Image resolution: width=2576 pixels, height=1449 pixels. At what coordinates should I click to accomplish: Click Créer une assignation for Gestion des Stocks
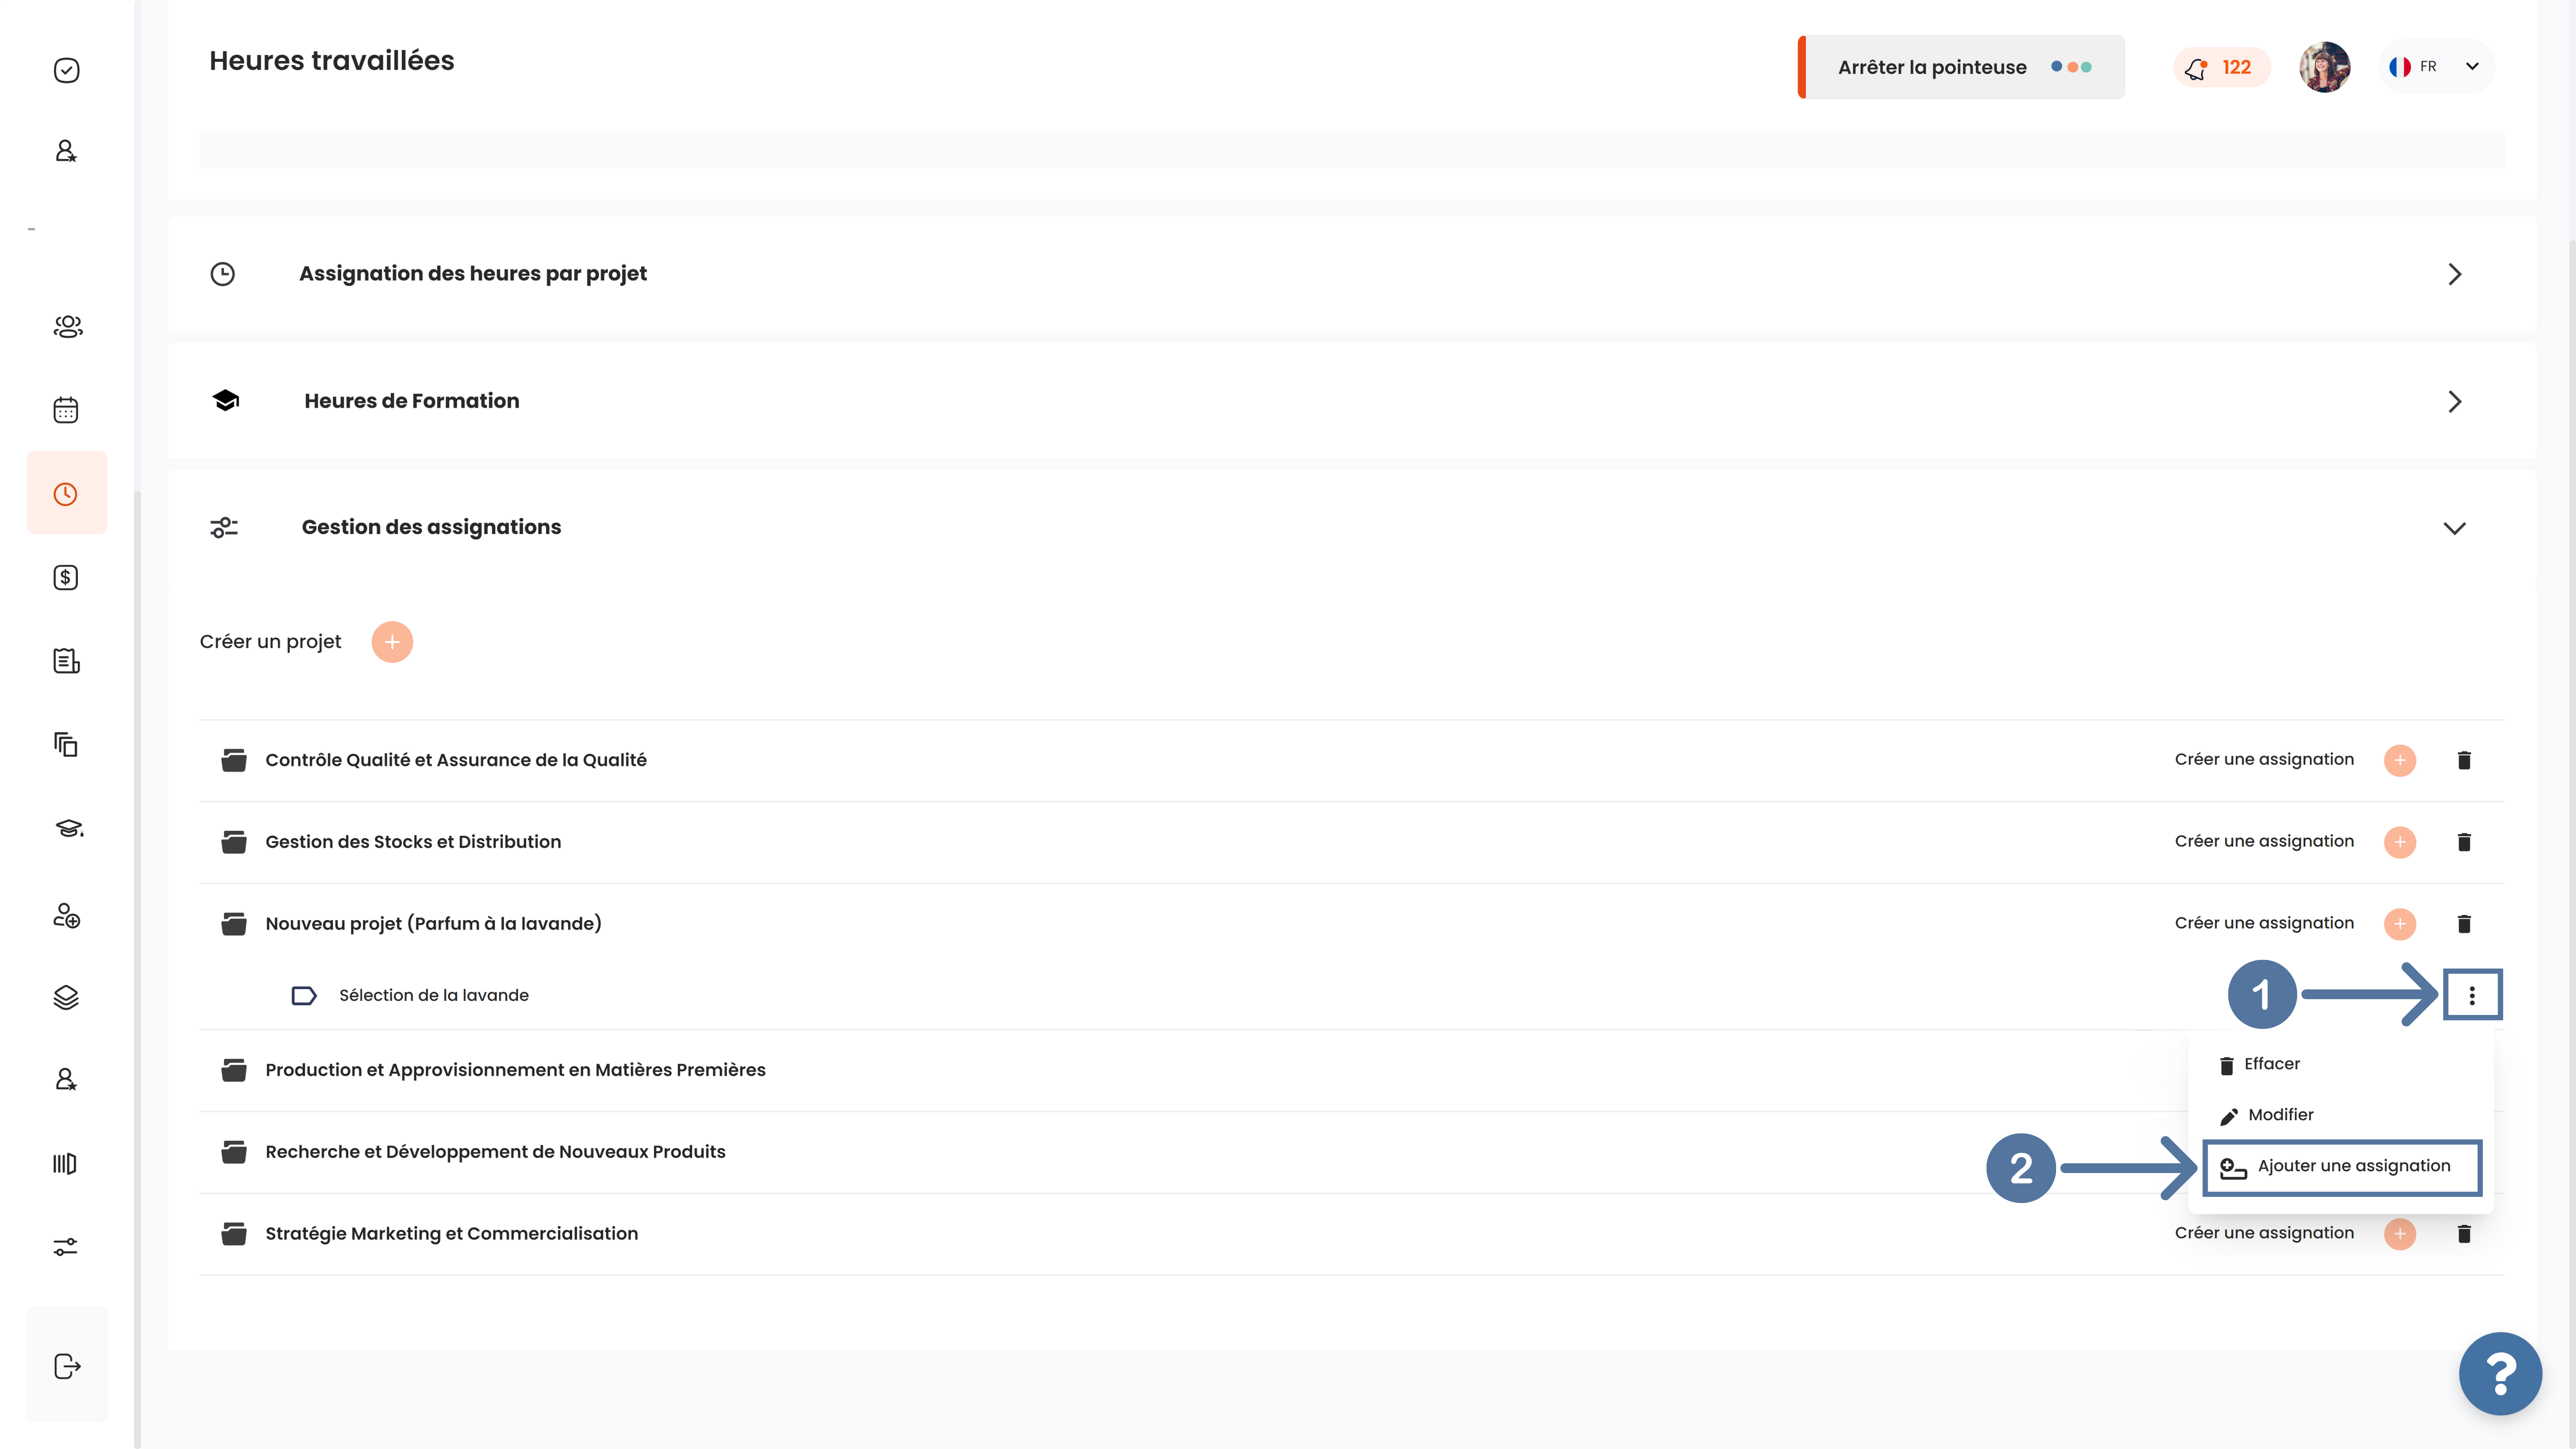(2264, 842)
